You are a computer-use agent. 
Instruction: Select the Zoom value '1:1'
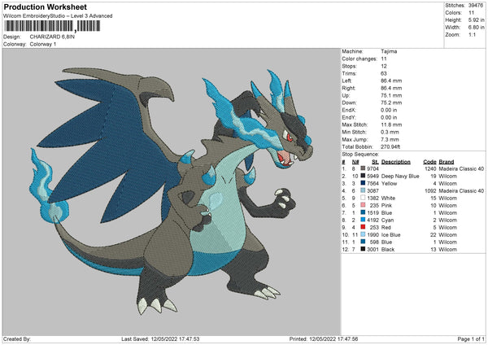pyautogui.click(x=472, y=34)
